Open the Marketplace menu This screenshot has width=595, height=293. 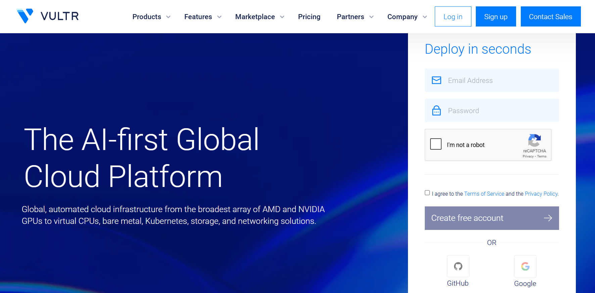tap(255, 17)
